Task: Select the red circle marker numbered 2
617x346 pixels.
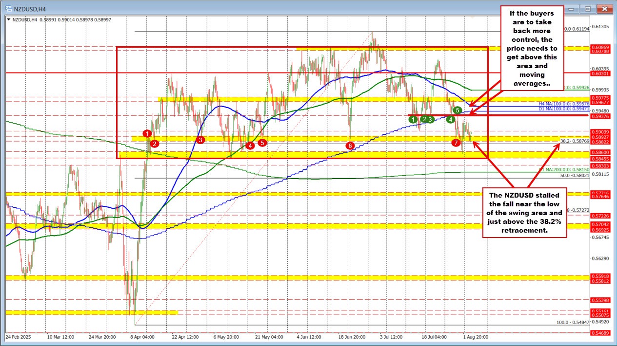Action: [x=154, y=144]
